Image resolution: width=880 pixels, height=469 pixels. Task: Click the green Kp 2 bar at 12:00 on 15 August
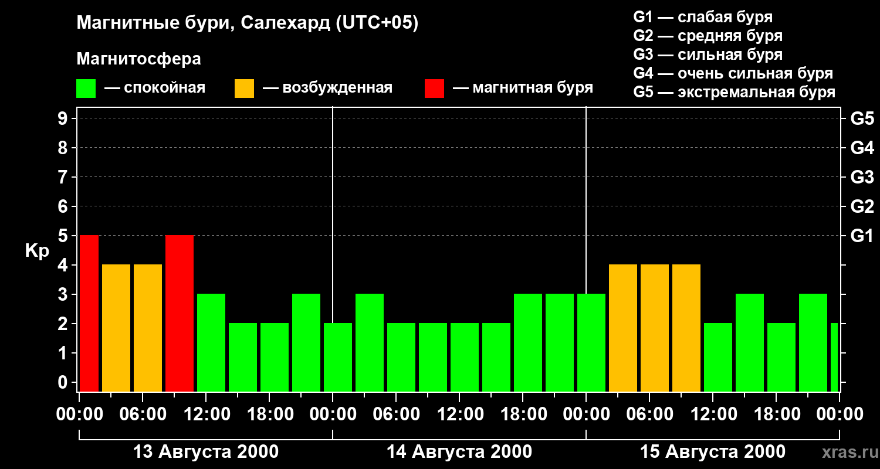pos(718,357)
